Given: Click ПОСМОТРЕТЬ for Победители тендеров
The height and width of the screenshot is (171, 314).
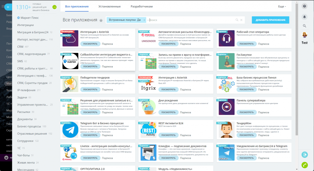Looking at the screenshot, I should point(90,90).
